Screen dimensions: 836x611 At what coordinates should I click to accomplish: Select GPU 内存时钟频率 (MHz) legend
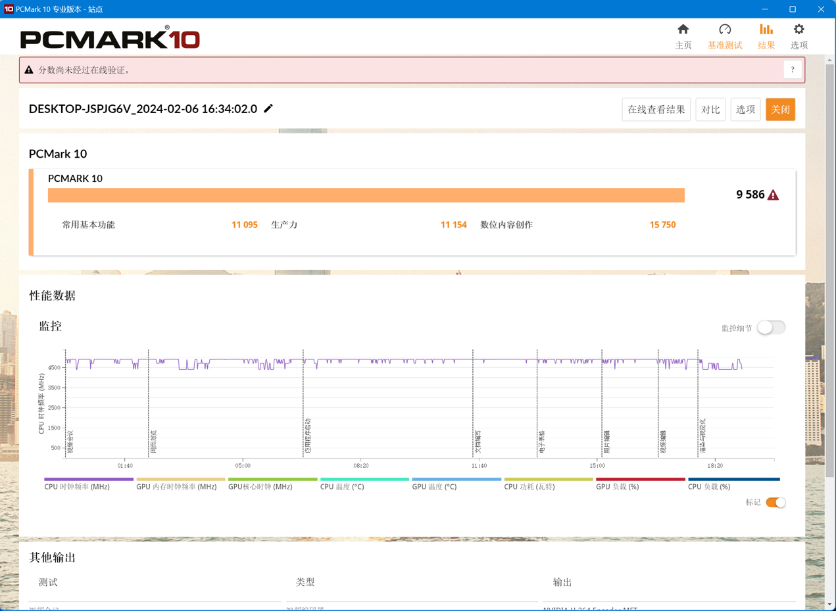pyautogui.click(x=181, y=484)
